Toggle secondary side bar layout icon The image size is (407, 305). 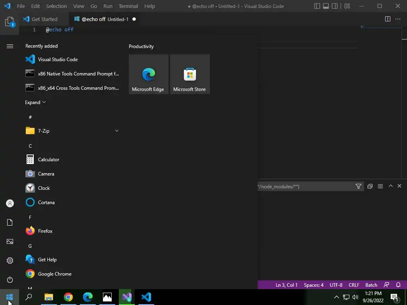335,6
